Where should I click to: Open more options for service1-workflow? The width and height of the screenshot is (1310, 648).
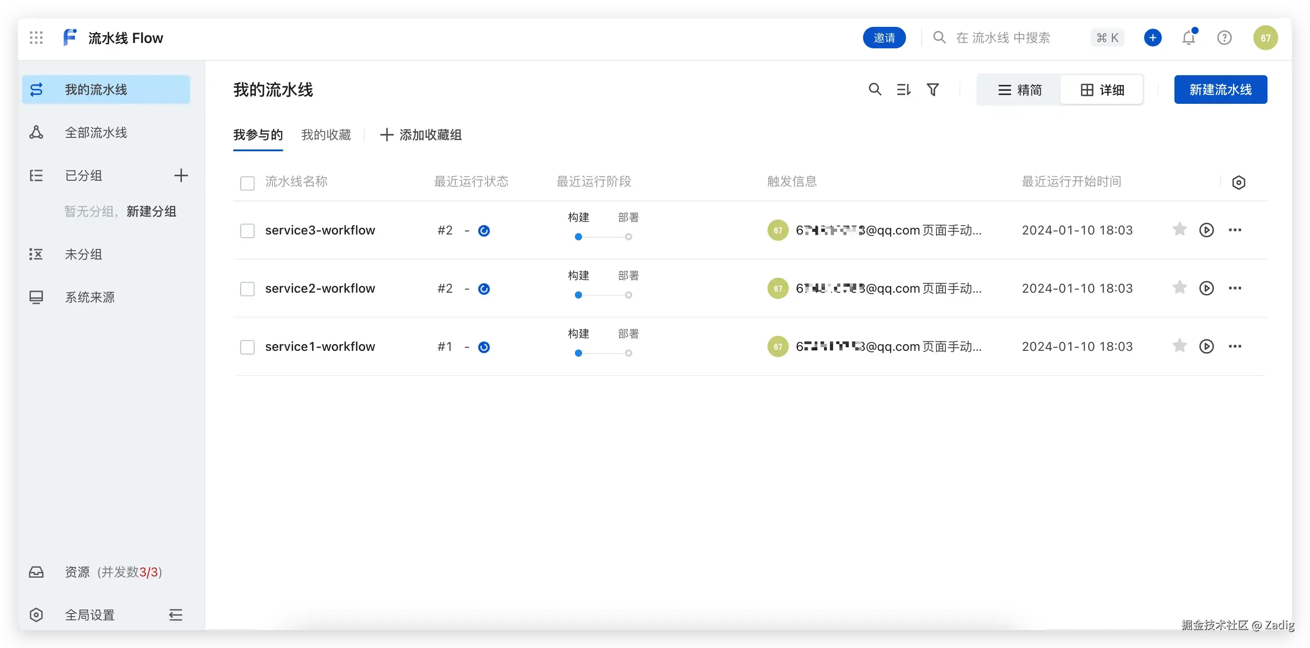[1235, 346]
